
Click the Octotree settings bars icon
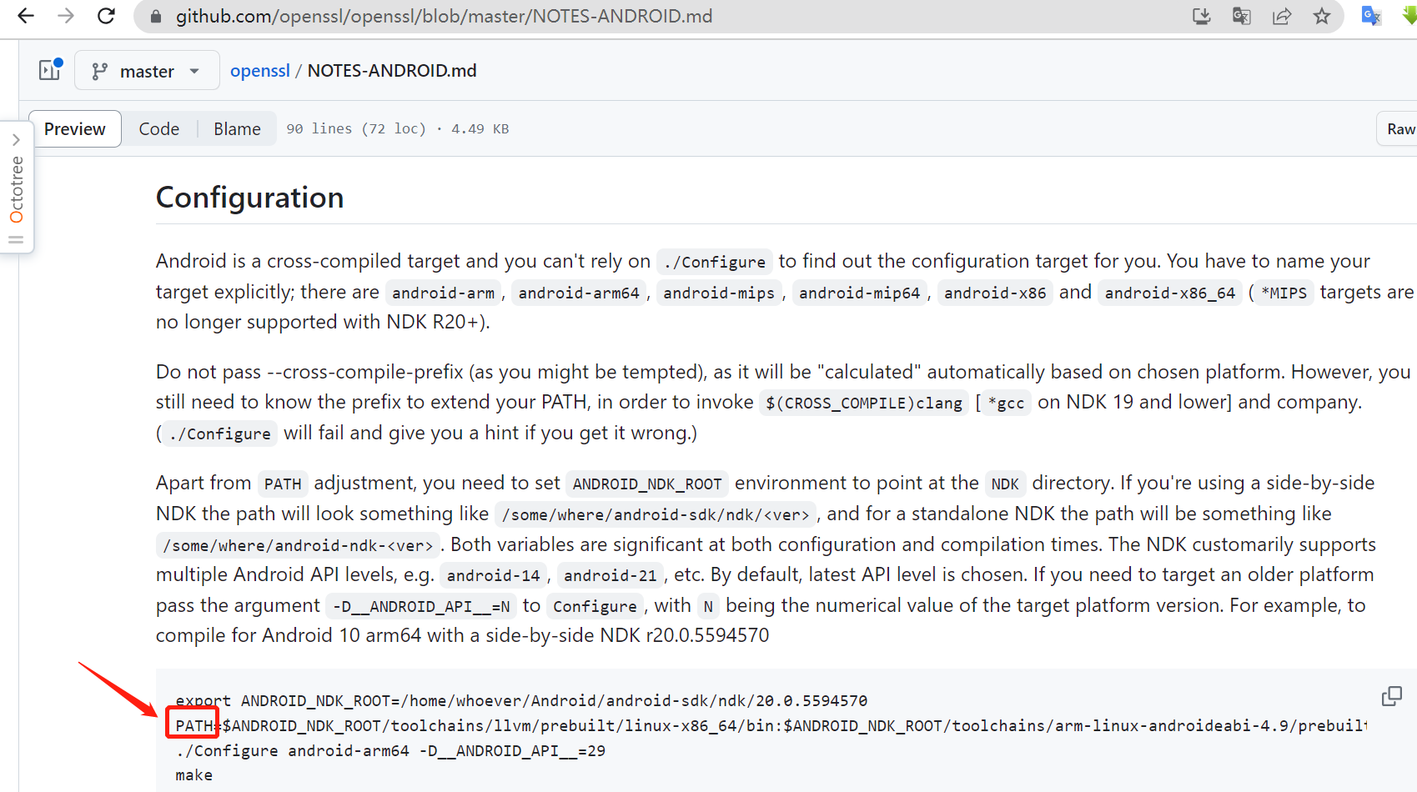(x=16, y=240)
